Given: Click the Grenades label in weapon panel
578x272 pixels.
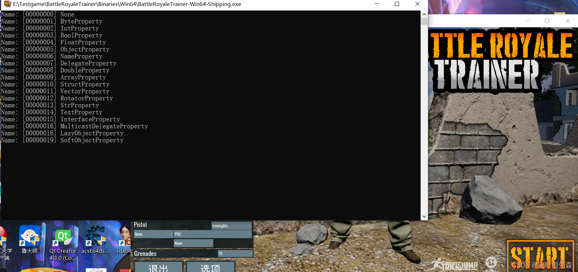Looking at the screenshot, I should pos(145,253).
